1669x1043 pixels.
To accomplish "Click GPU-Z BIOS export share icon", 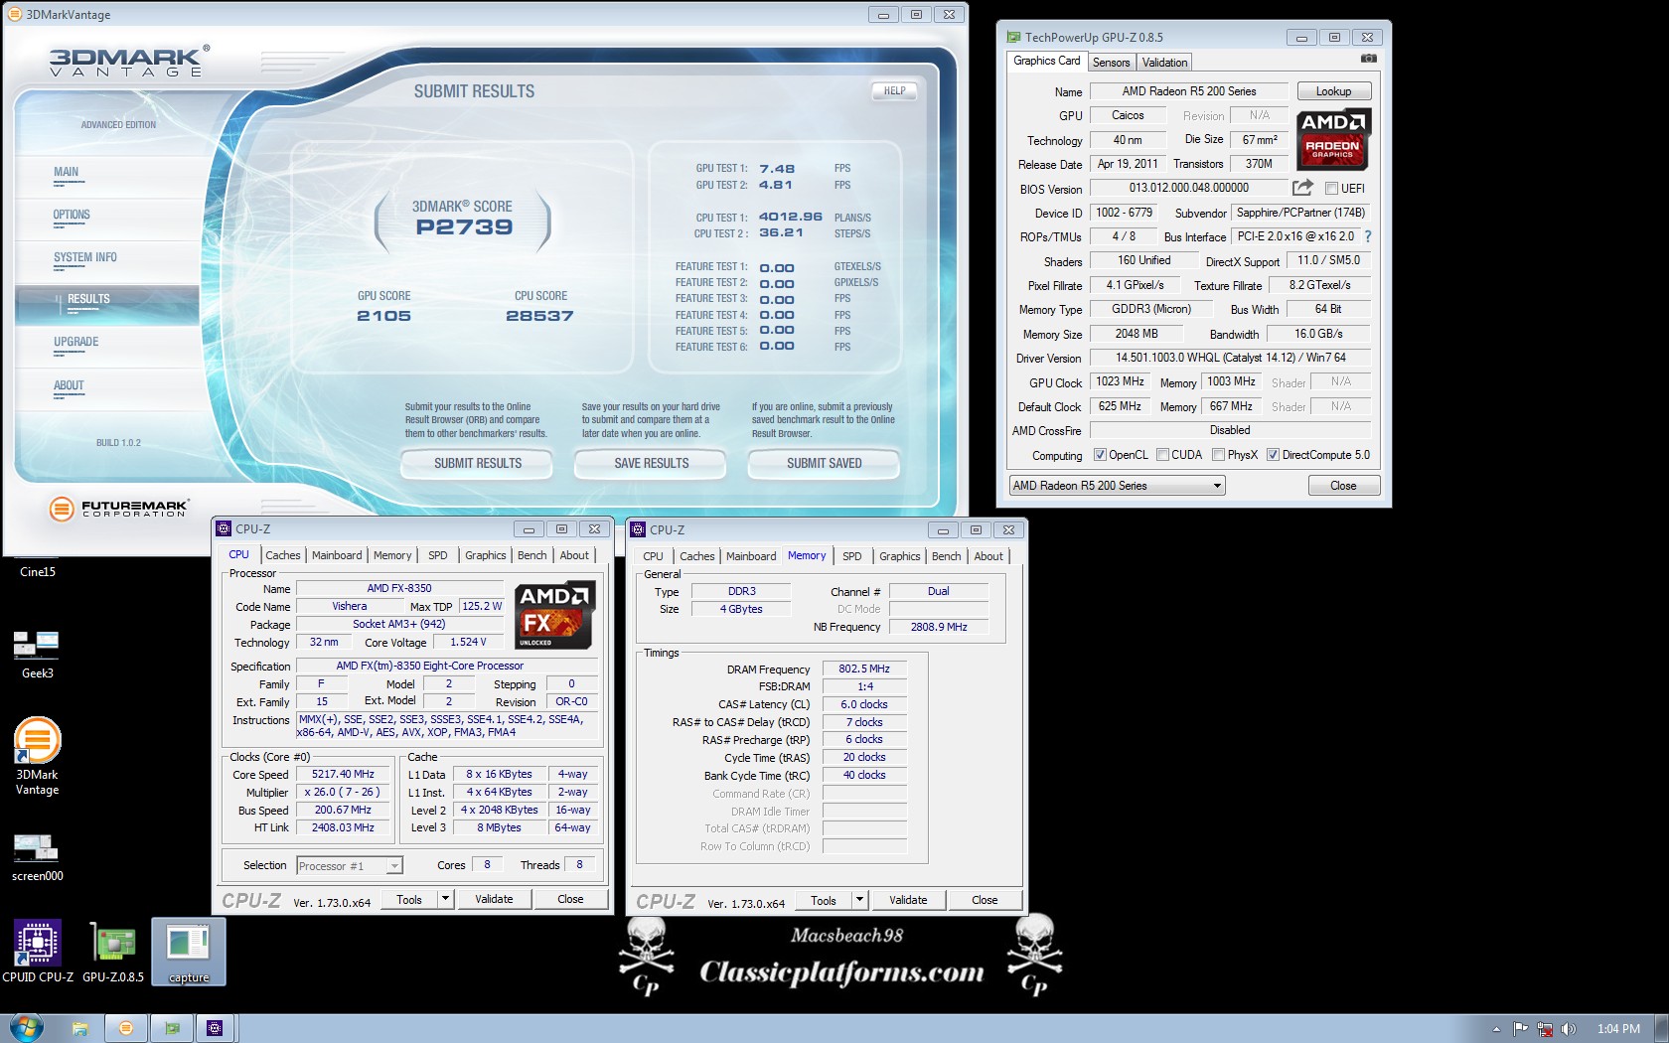I will (x=1302, y=187).
